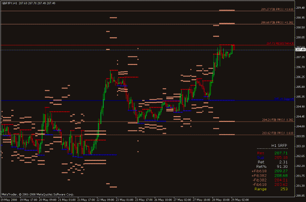306x202 pixels.
Task: Click the yellow Range label in panel
Action: [x=260, y=189]
